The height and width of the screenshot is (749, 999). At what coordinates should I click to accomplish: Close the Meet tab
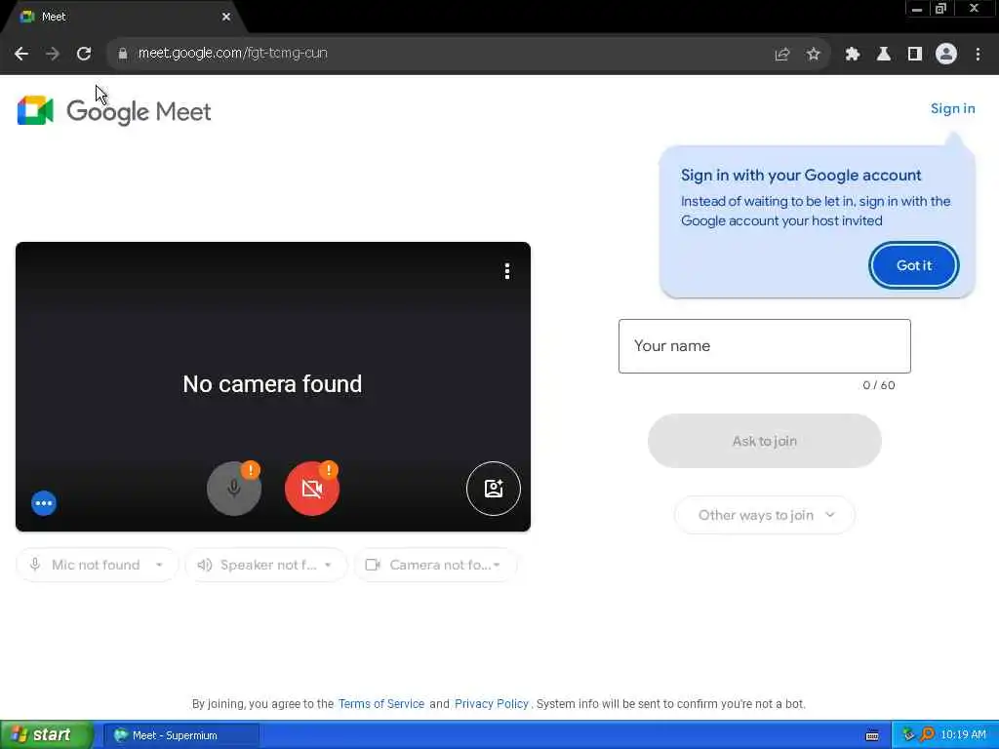(x=226, y=17)
